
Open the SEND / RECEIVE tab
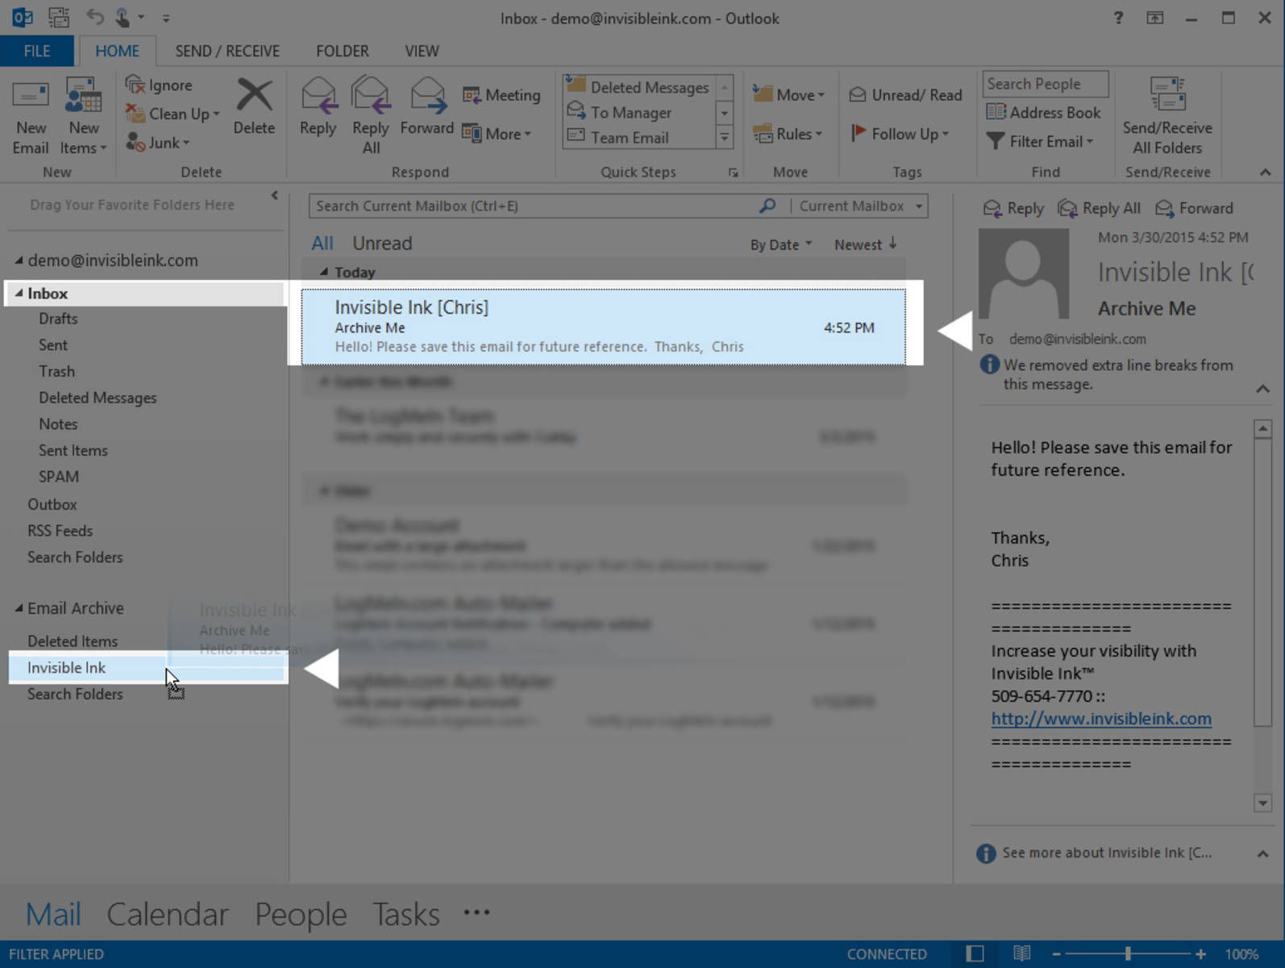227,51
